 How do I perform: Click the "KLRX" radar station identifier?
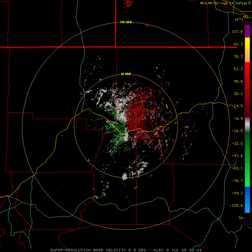159,250
